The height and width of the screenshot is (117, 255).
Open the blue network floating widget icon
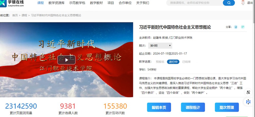pos(248,102)
